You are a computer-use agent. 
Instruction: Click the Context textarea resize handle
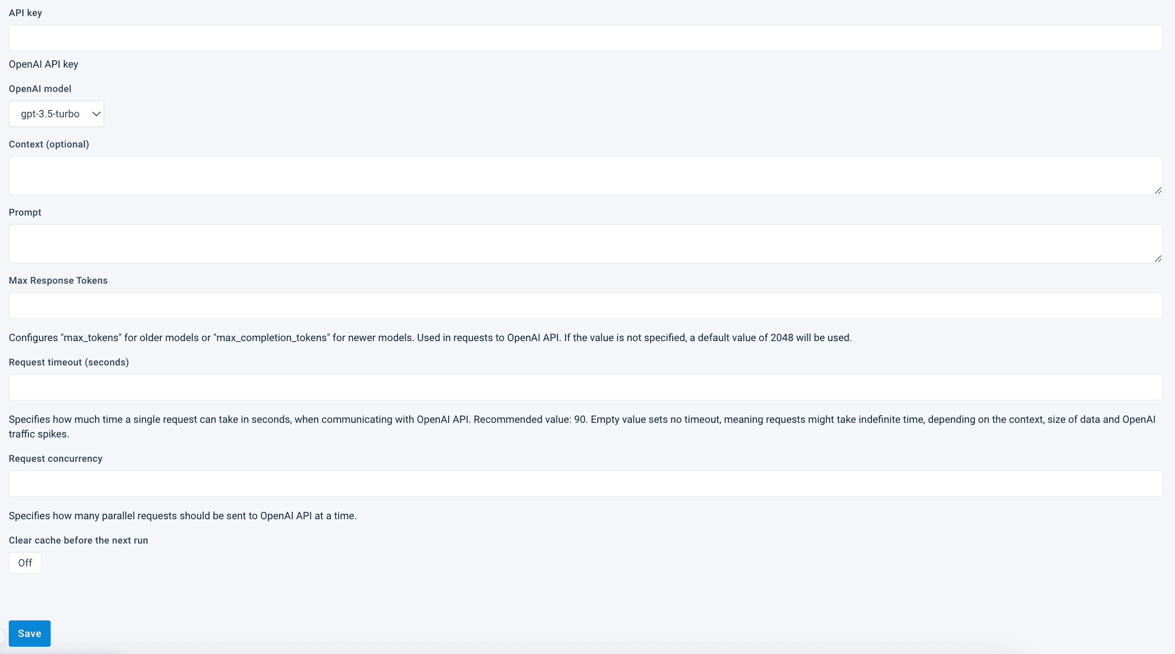click(1158, 191)
